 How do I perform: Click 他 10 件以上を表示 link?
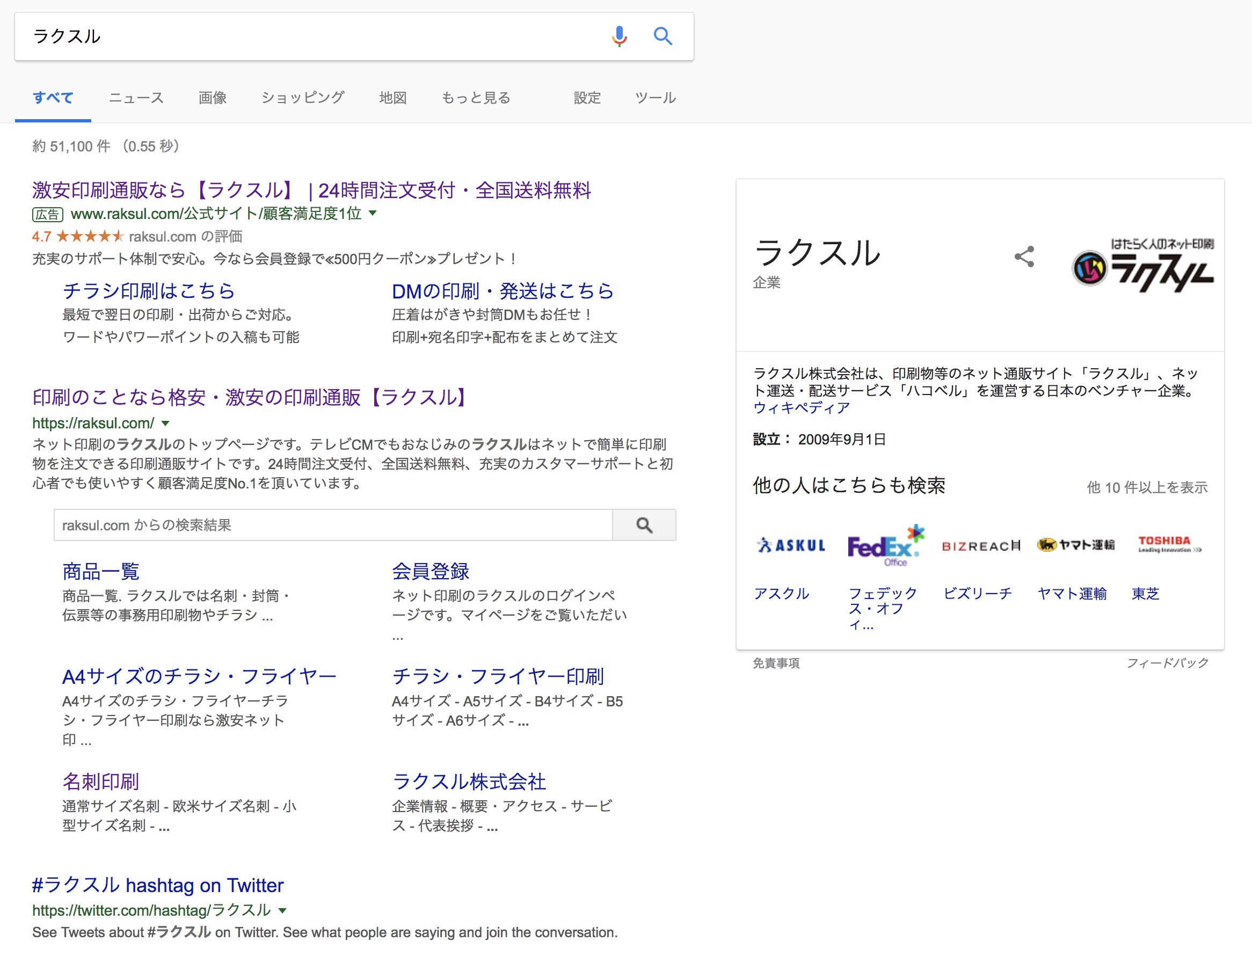(x=1147, y=487)
